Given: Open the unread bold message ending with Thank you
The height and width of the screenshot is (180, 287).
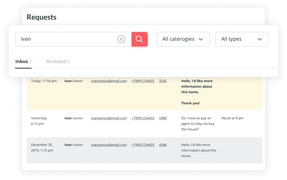Looking at the screenshot, I should (197, 92).
